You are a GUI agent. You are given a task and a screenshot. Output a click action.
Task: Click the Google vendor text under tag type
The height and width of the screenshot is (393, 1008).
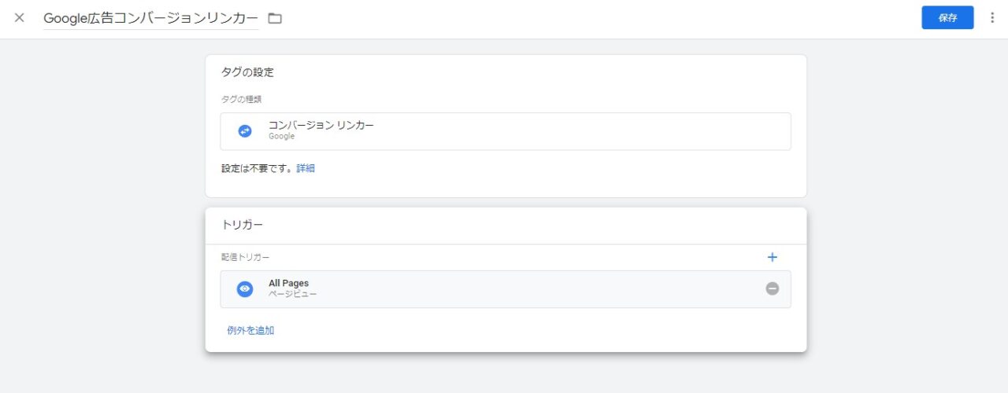coord(281,137)
